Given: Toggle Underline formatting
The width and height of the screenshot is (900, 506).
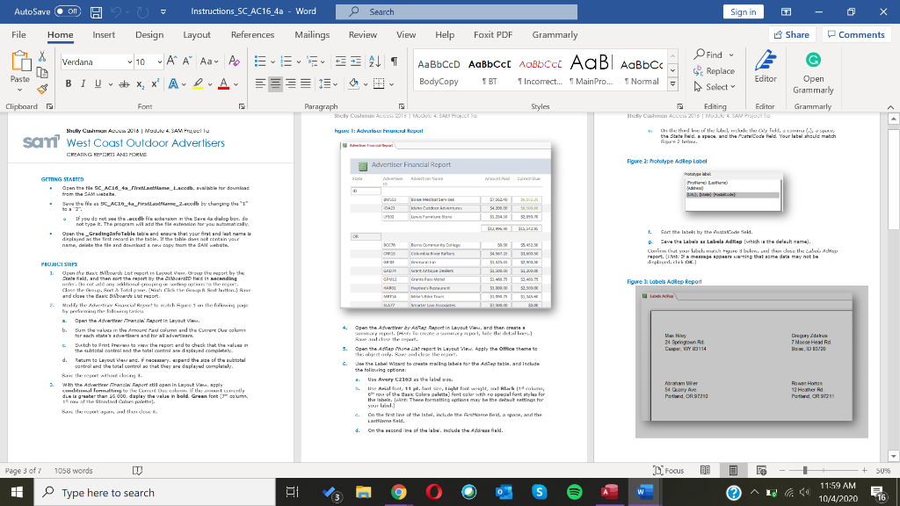Looking at the screenshot, I should tap(98, 83).
